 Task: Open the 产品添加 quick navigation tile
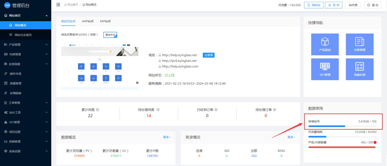pyautogui.click(x=324, y=44)
